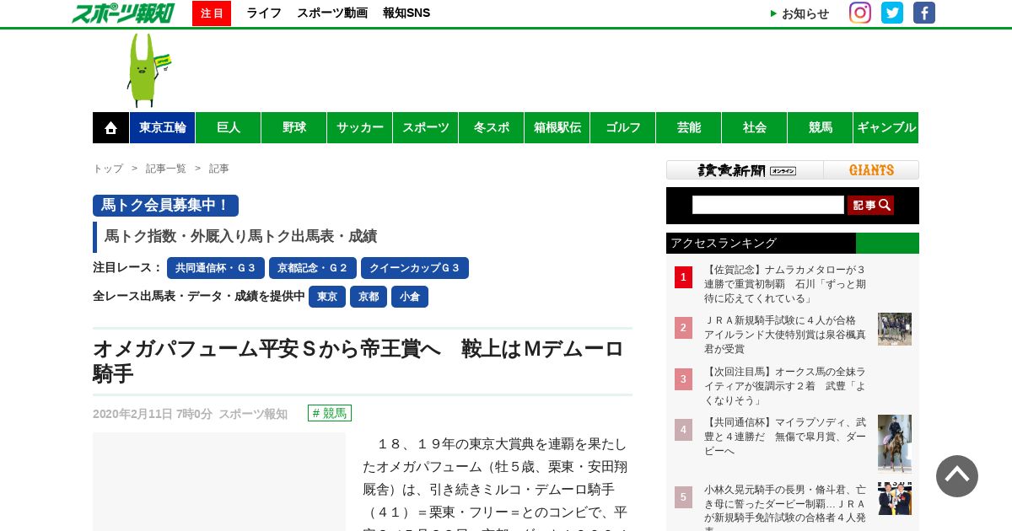Open the 京都 racecourse button
Image resolution: width=1012 pixels, height=531 pixels.
click(369, 297)
